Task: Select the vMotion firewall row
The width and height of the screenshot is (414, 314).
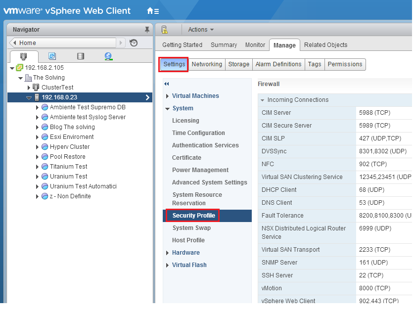Action: pyautogui.click(x=335, y=288)
